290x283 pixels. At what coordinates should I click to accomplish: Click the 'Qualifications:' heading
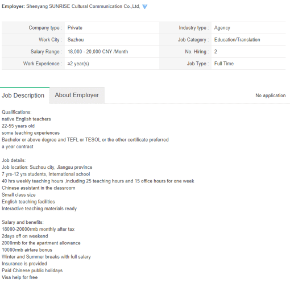pos(16,112)
